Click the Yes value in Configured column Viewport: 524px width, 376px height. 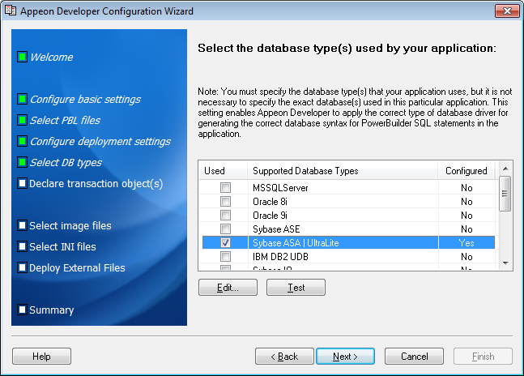[466, 242]
